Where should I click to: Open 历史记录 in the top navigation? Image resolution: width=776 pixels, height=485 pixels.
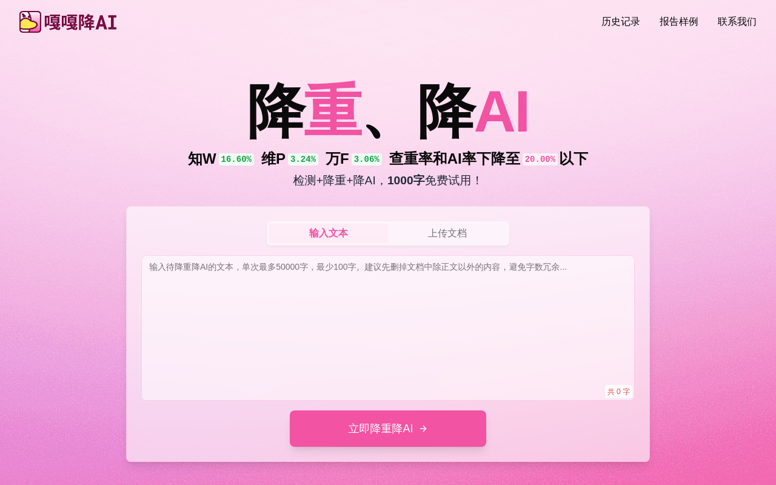click(621, 22)
